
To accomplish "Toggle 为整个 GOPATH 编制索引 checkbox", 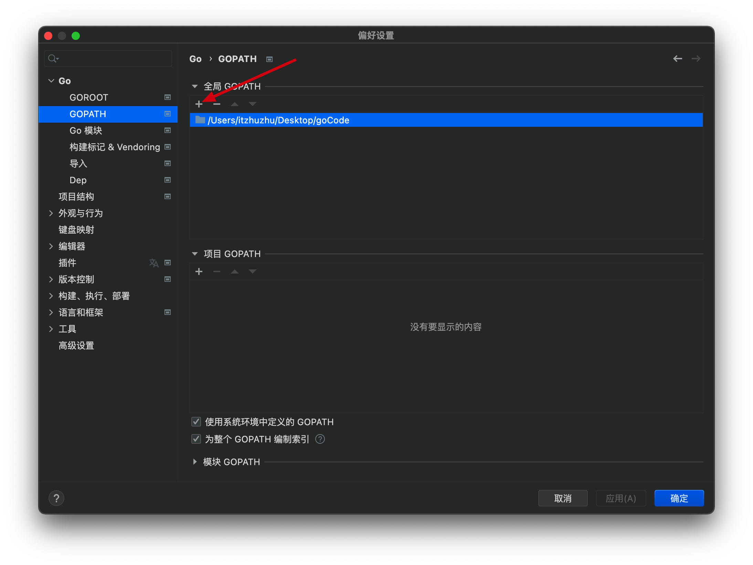I will (196, 439).
